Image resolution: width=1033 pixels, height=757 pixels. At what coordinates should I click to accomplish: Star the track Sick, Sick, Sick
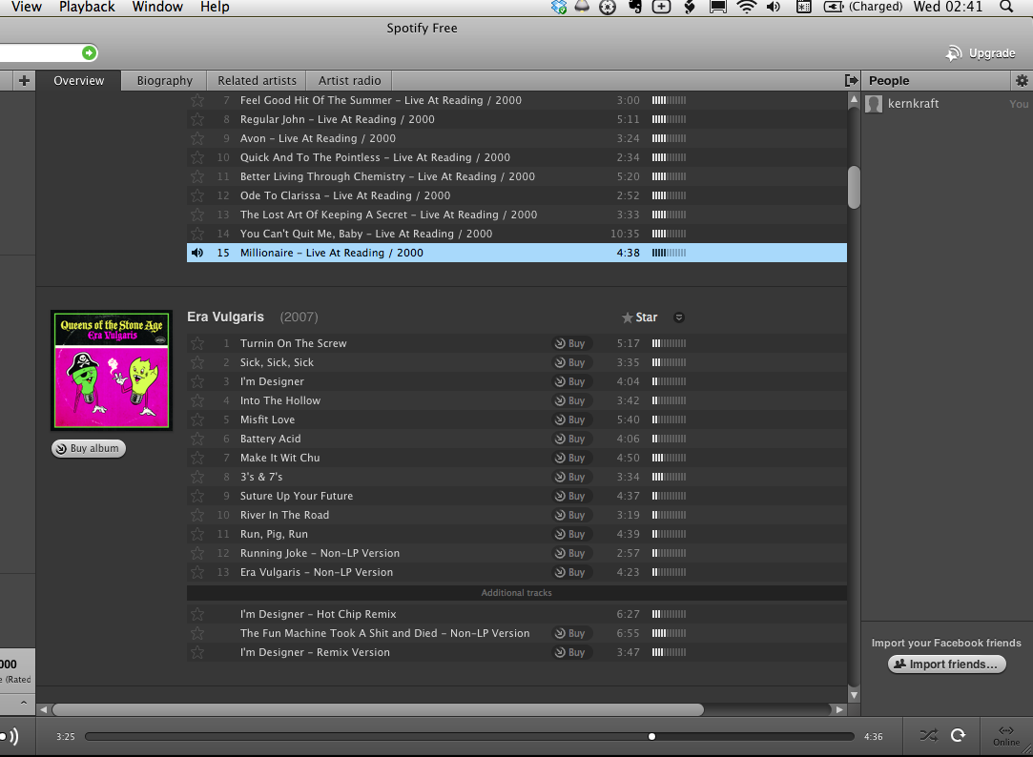coord(197,362)
